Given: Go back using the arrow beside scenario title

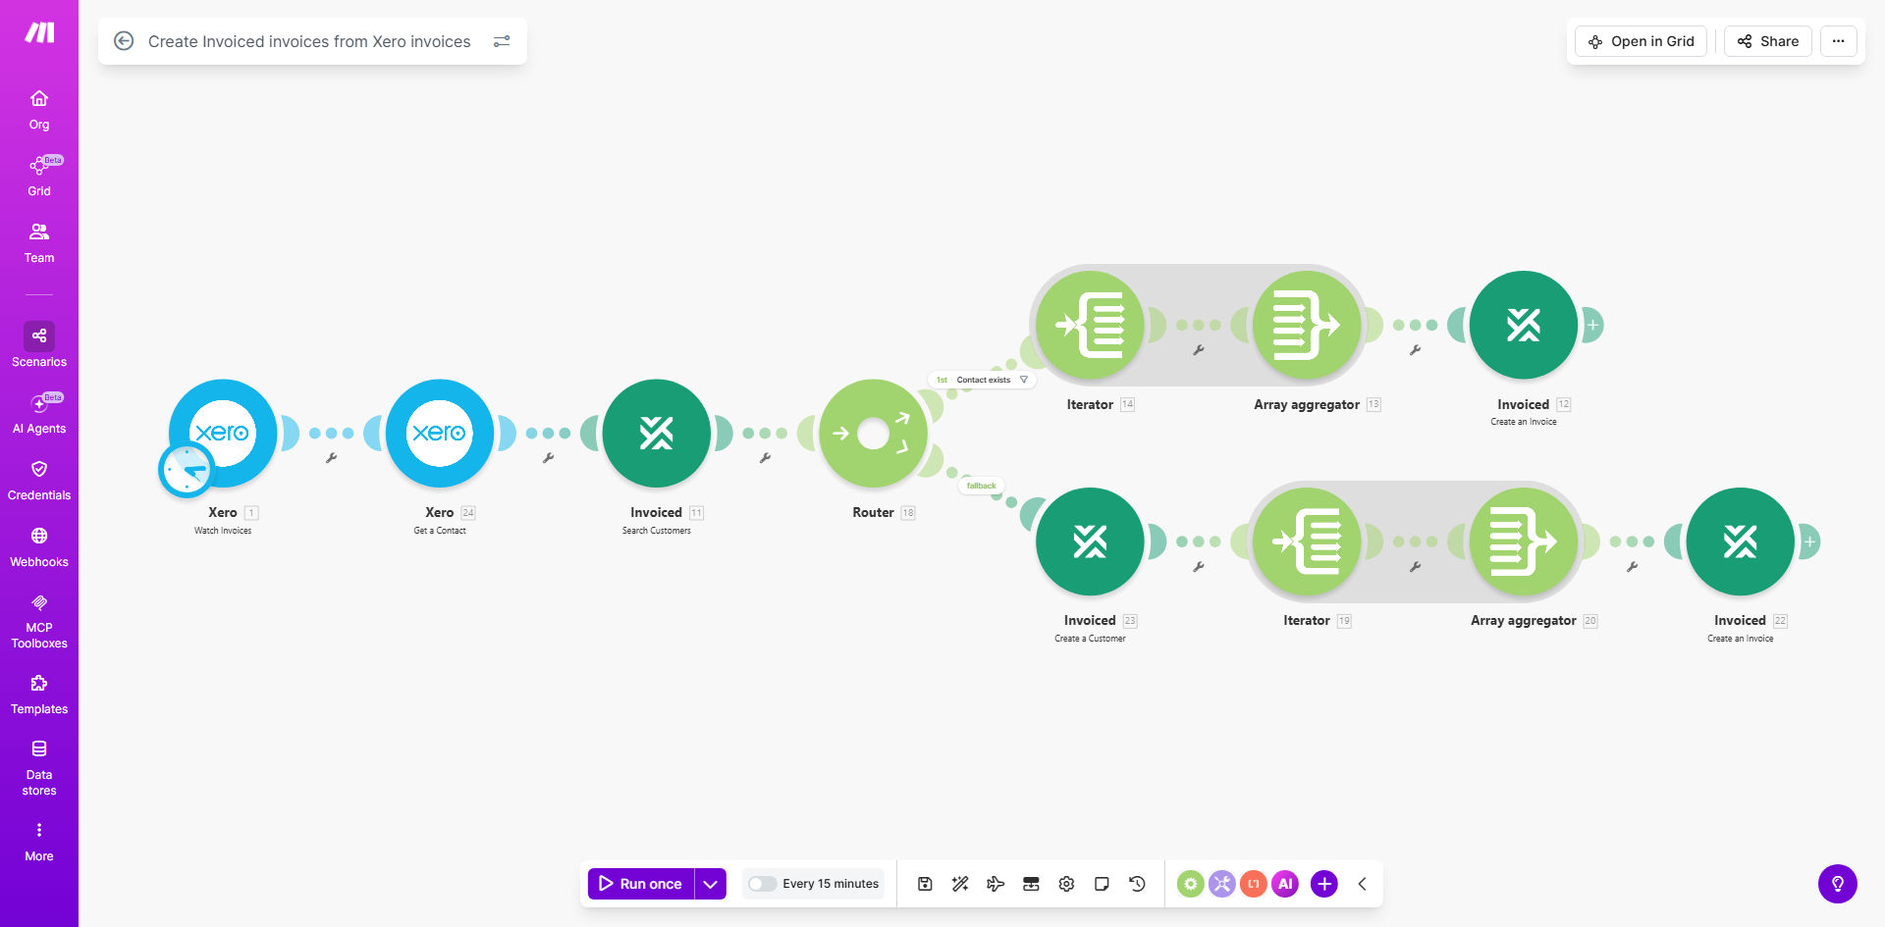Looking at the screenshot, I should click(x=124, y=41).
